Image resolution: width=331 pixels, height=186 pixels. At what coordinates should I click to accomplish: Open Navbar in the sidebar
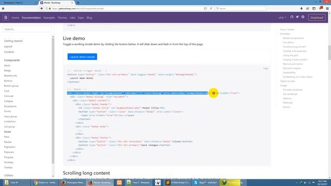(x=8, y=142)
